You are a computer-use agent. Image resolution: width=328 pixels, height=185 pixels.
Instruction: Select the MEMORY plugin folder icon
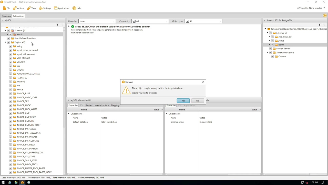14,62
